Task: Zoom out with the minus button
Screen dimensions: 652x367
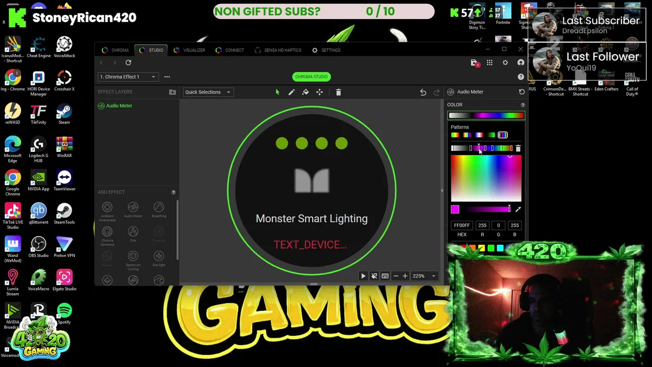Action: pyautogui.click(x=396, y=276)
